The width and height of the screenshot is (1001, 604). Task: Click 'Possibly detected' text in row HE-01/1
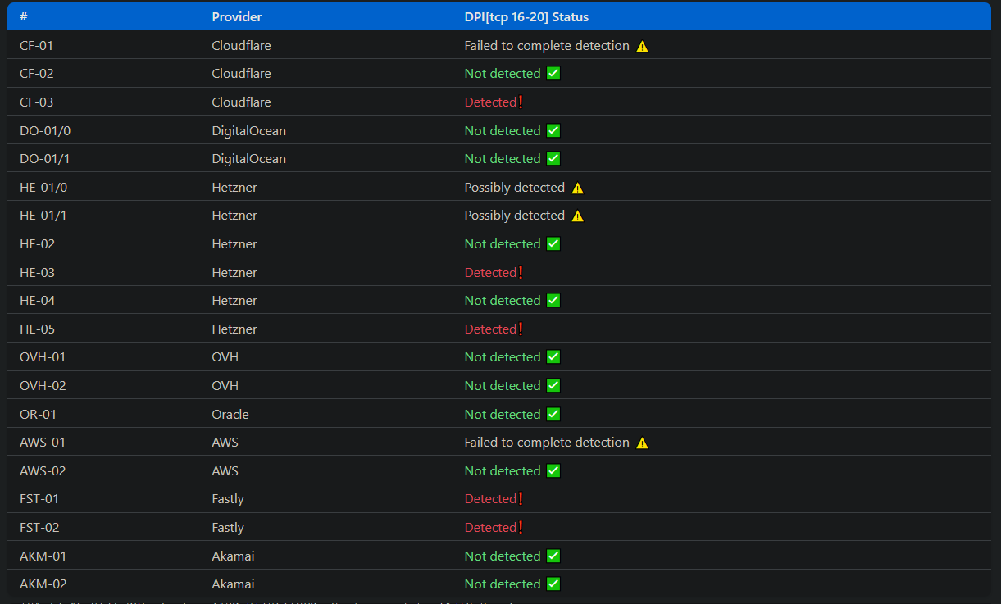[515, 216]
